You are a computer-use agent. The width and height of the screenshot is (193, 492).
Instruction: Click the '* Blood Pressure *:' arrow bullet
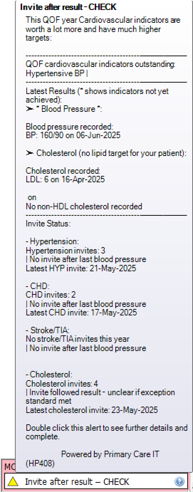pyautogui.click(x=64, y=109)
